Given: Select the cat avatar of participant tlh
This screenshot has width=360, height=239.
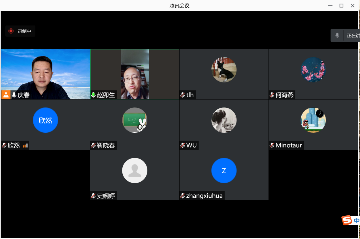Looking at the screenshot, I should point(224,70).
